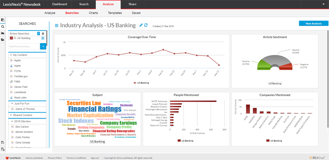Select the Analyze main tab

pyautogui.click(x=108, y=4)
